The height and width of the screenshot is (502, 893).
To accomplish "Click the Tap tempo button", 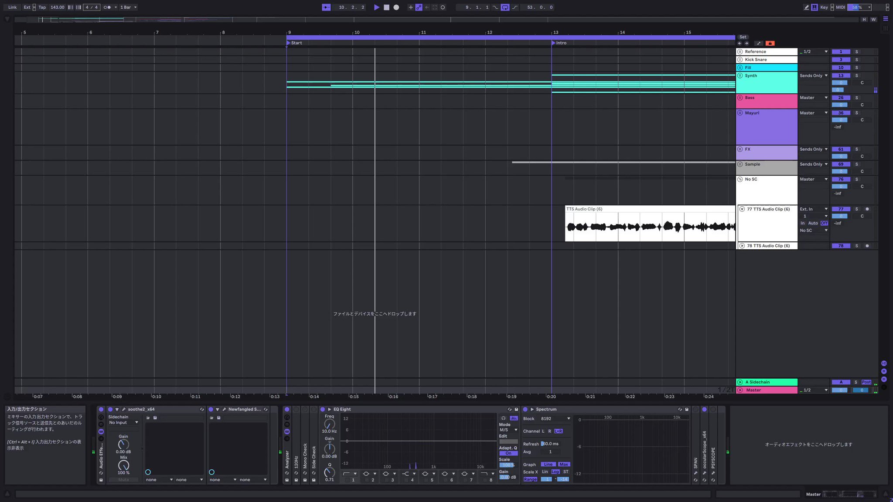I will coord(42,7).
